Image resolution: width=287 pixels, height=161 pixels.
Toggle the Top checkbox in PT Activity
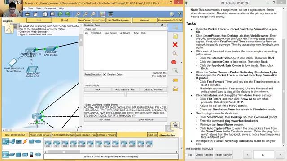[186, 155]
